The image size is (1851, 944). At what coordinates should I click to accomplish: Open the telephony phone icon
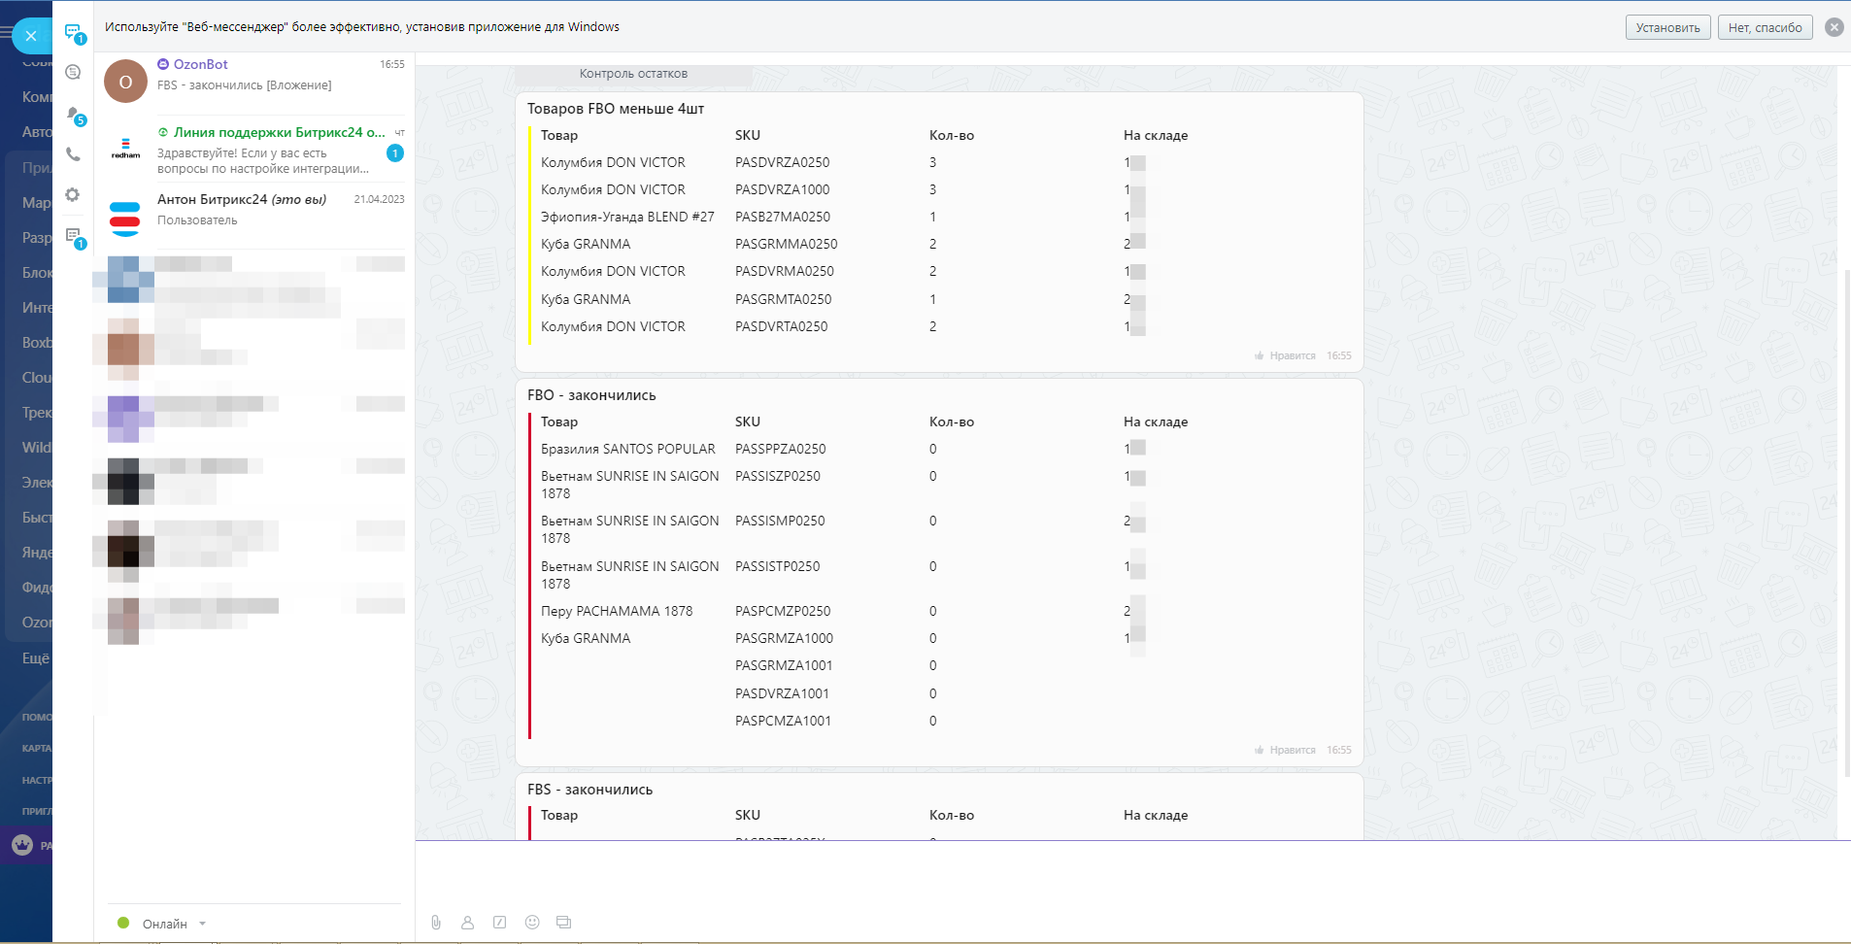point(73,154)
